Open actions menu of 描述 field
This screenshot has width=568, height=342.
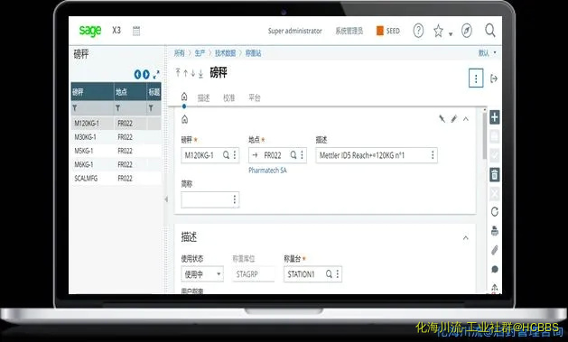(433, 155)
